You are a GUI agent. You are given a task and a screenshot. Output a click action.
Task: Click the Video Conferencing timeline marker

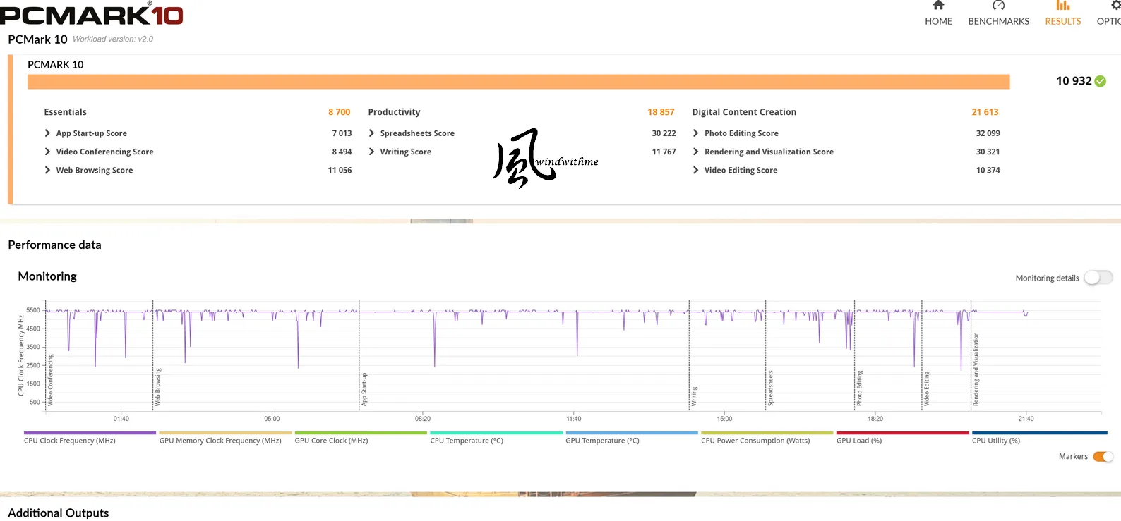pyautogui.click(x=51, y=380)
